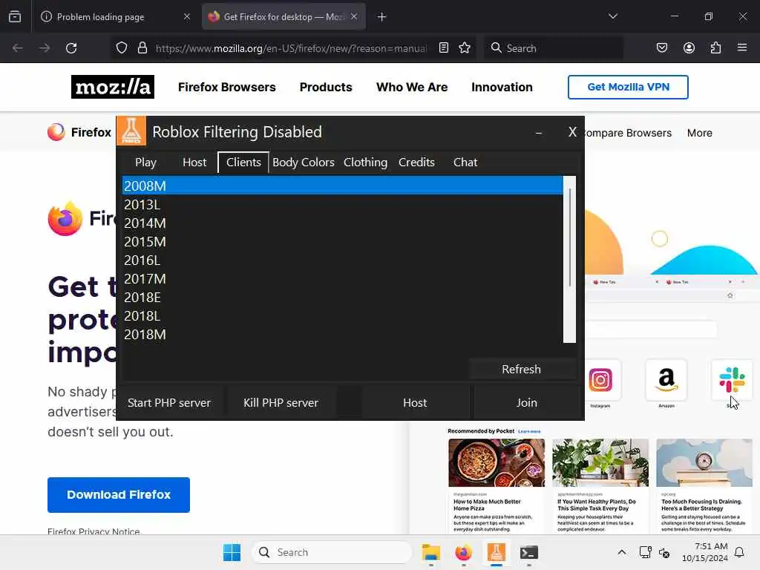Open the Credits tab

pos(416,163)
